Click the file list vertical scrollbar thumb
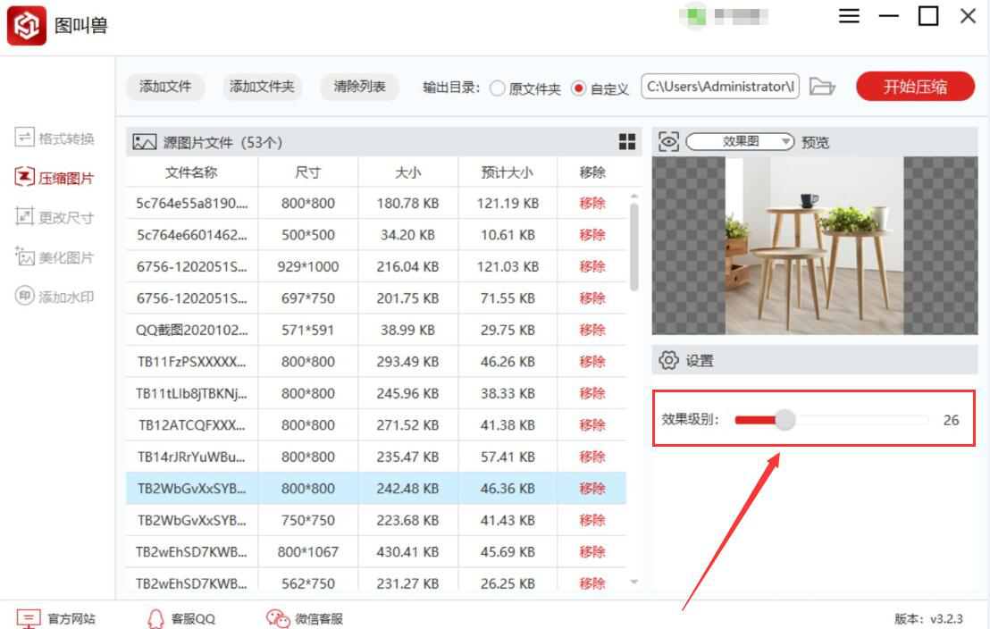The width and height of the screenshot is (990, 629). click(633, 247)
